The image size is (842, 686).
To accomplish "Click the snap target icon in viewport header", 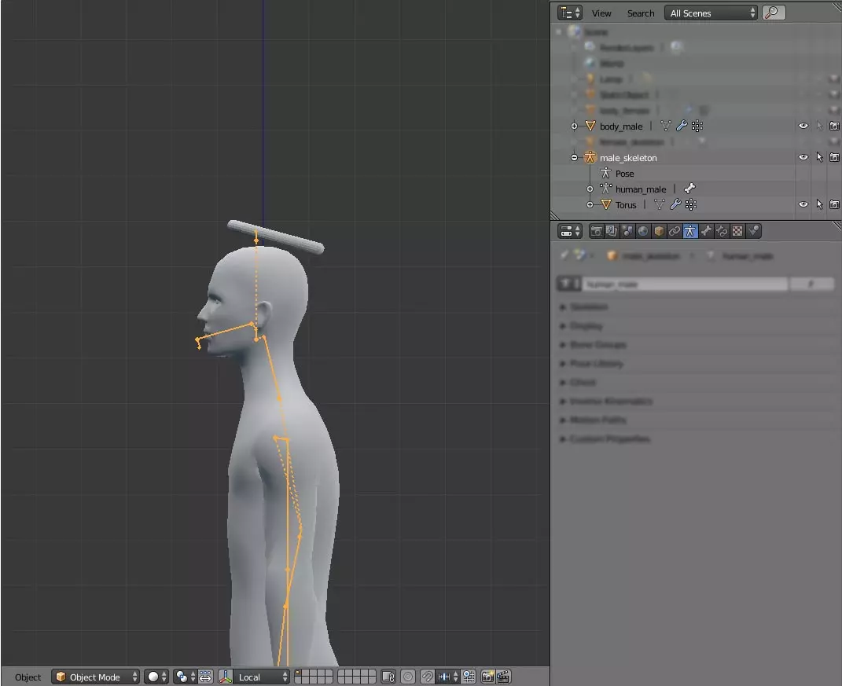I will [x=469, y=677].
